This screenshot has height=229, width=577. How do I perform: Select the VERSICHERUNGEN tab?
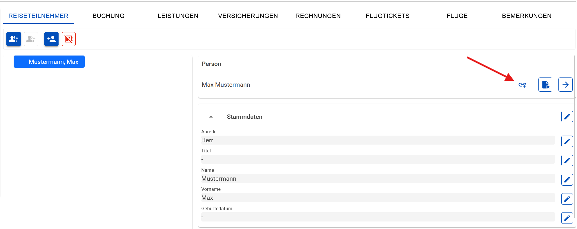click(248, 16)
